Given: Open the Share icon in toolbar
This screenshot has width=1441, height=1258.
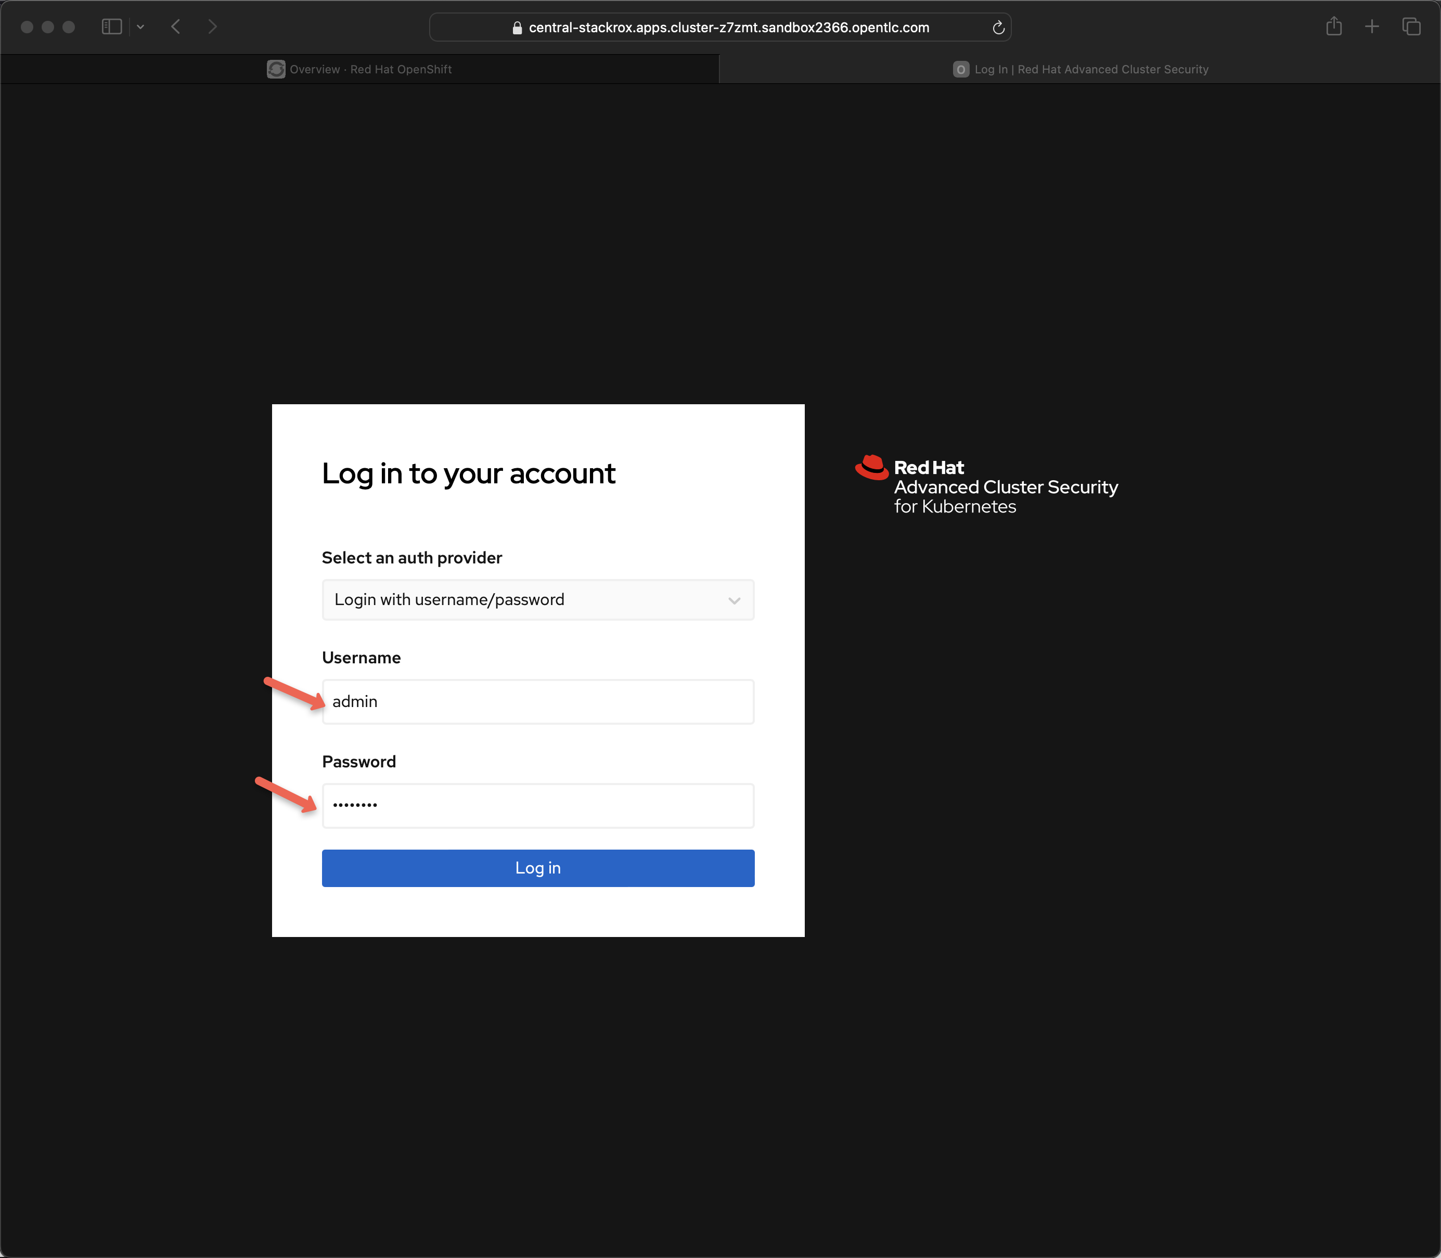Looking at the screenshot, I should tap(1334, 27).
